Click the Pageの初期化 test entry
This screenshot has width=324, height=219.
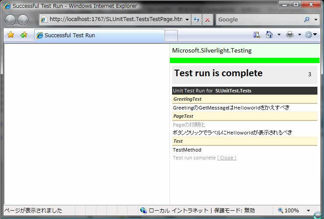(x=189, y=125)
